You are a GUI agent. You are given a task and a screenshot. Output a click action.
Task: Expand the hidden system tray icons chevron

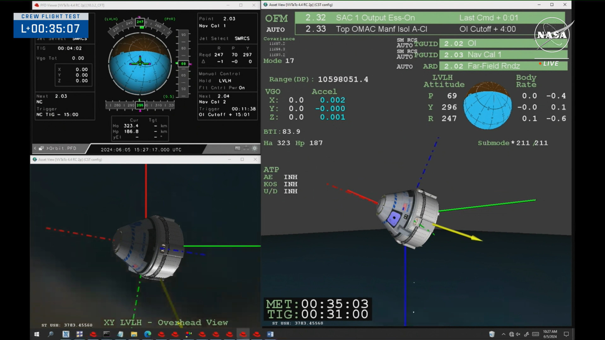coord(504,334)
